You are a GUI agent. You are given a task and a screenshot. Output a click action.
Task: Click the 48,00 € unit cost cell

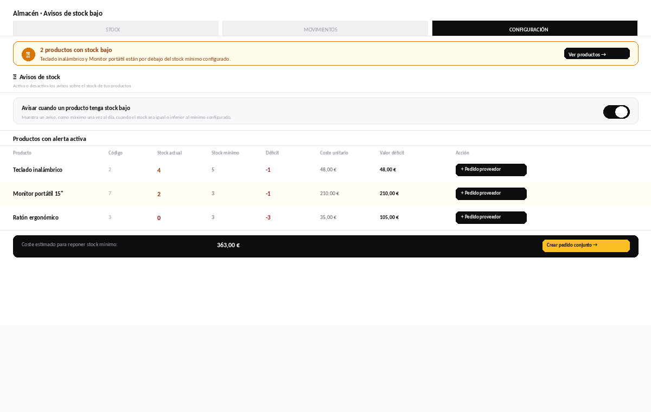point(328,170)
